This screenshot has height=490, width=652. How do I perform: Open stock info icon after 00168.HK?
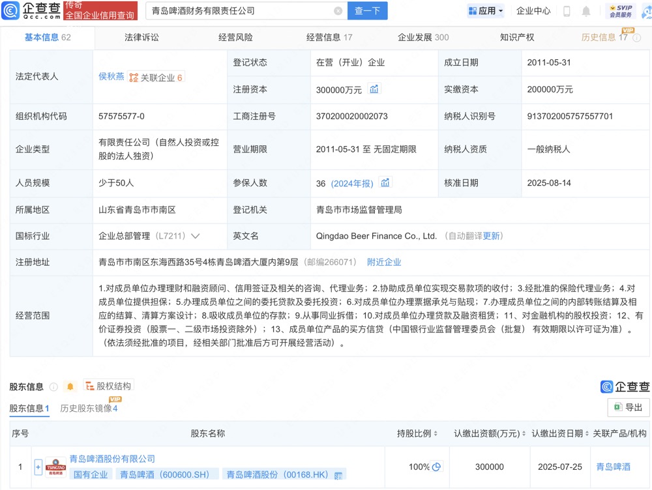(338, 476)
